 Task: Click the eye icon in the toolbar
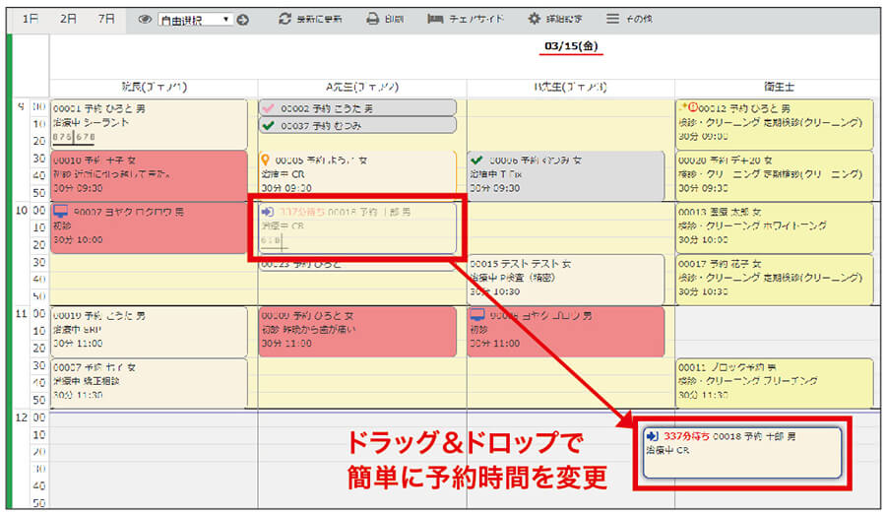pos(145,19)
